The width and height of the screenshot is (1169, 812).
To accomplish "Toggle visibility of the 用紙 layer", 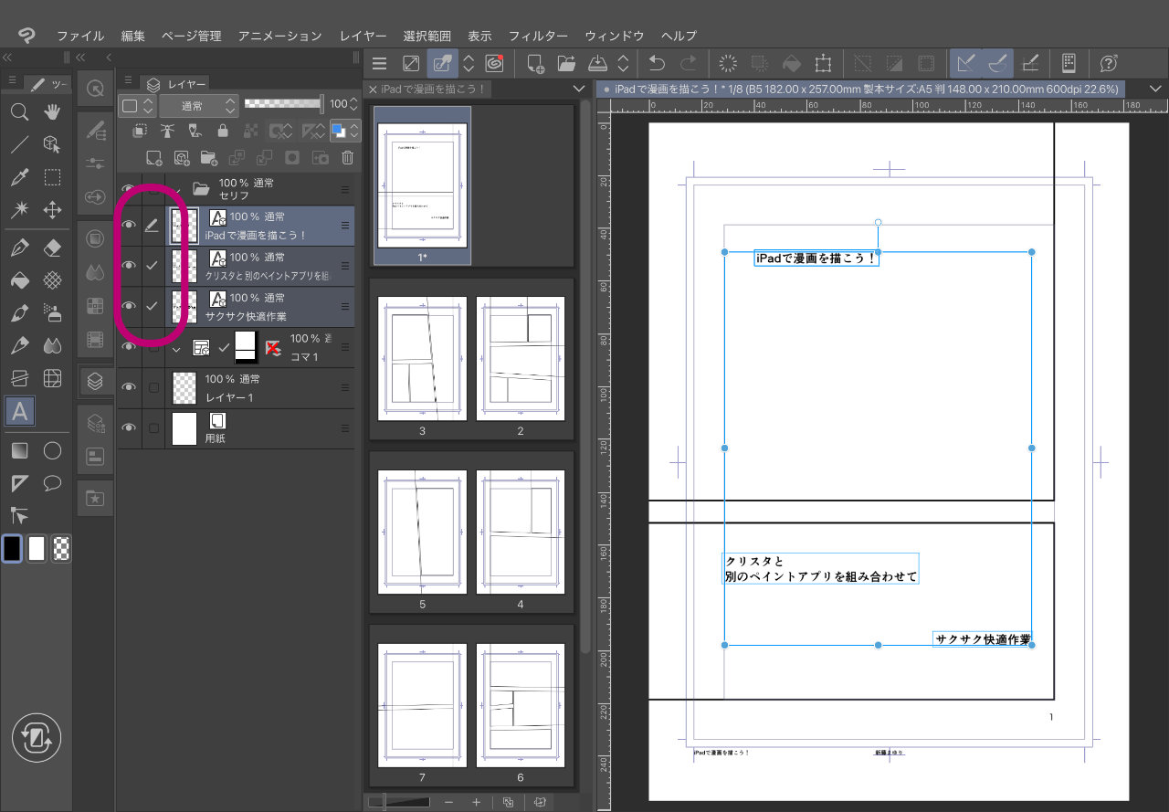I will pyautogui.click(x=130, y=427).
